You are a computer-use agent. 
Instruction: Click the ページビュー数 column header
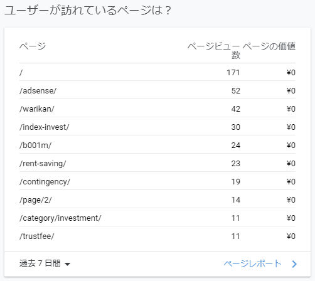(213, 51)
